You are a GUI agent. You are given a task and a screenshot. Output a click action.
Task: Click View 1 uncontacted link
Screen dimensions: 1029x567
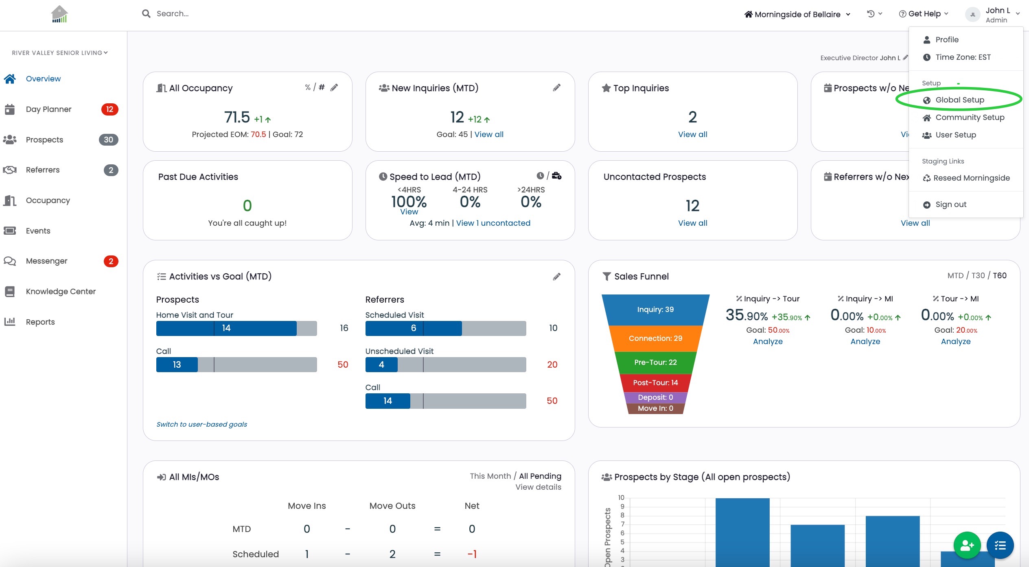(x=493, y=223)
